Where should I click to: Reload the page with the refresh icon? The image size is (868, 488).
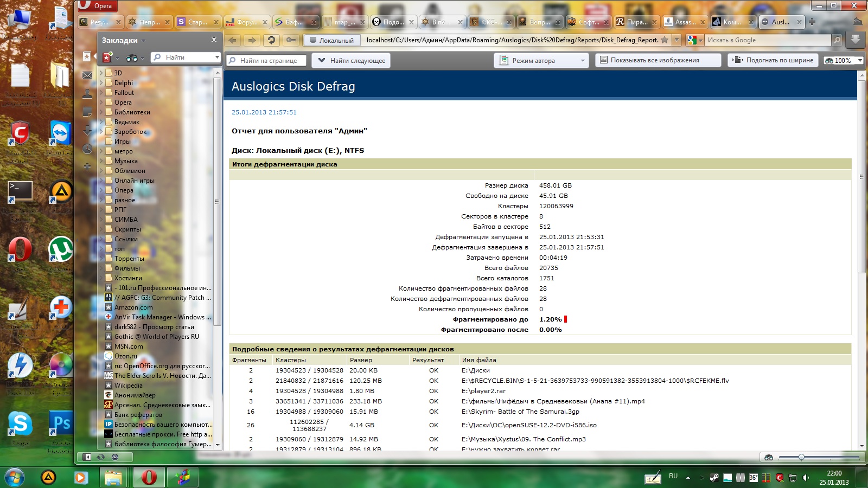(x=272, y=40)
